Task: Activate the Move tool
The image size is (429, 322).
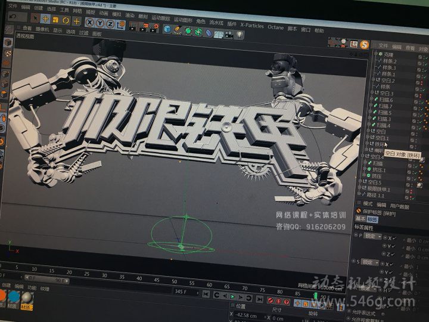Action: point(45,19)
